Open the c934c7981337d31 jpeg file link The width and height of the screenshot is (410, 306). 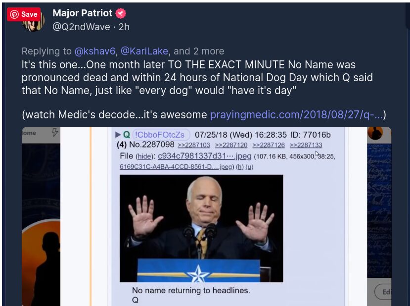point(204,156)
